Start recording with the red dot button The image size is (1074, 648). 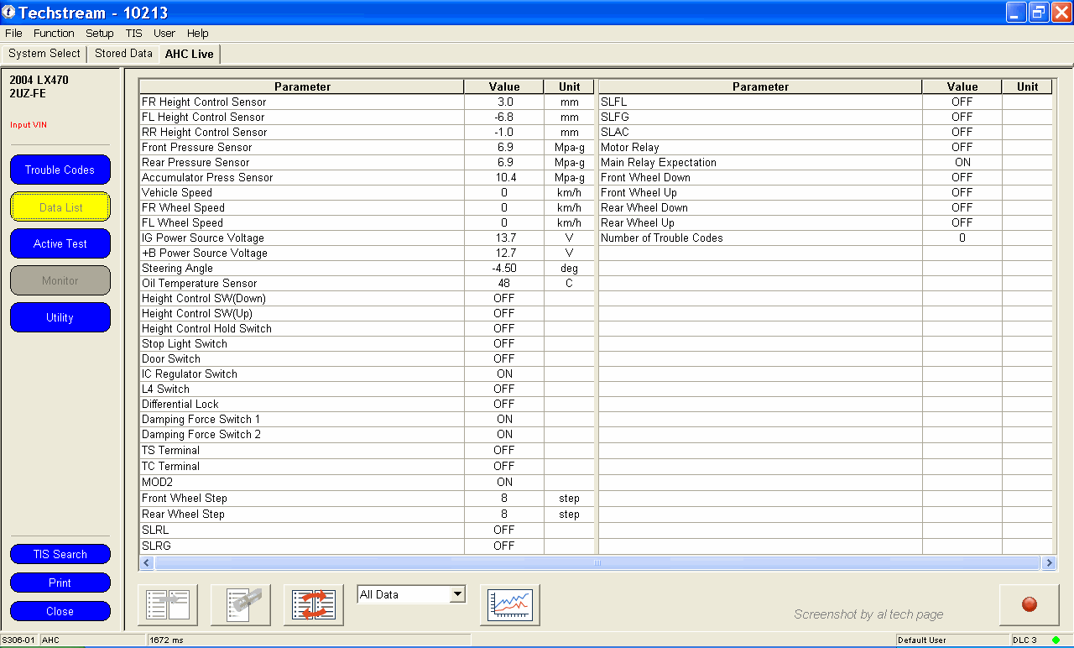1029,604
